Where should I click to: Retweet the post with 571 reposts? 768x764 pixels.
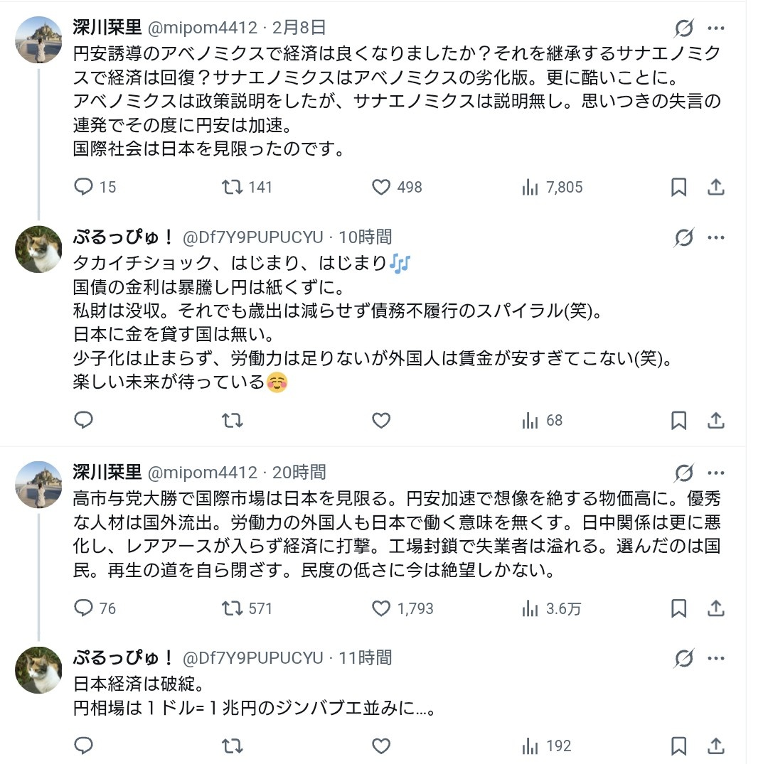tap(231, 608)
